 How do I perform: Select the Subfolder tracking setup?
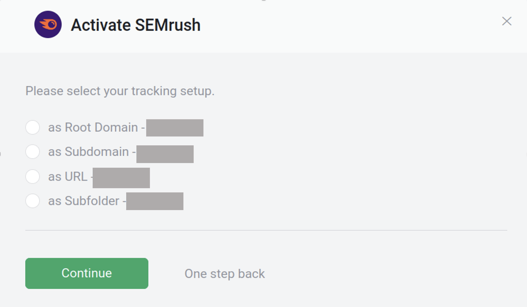(x=32, y=201)
